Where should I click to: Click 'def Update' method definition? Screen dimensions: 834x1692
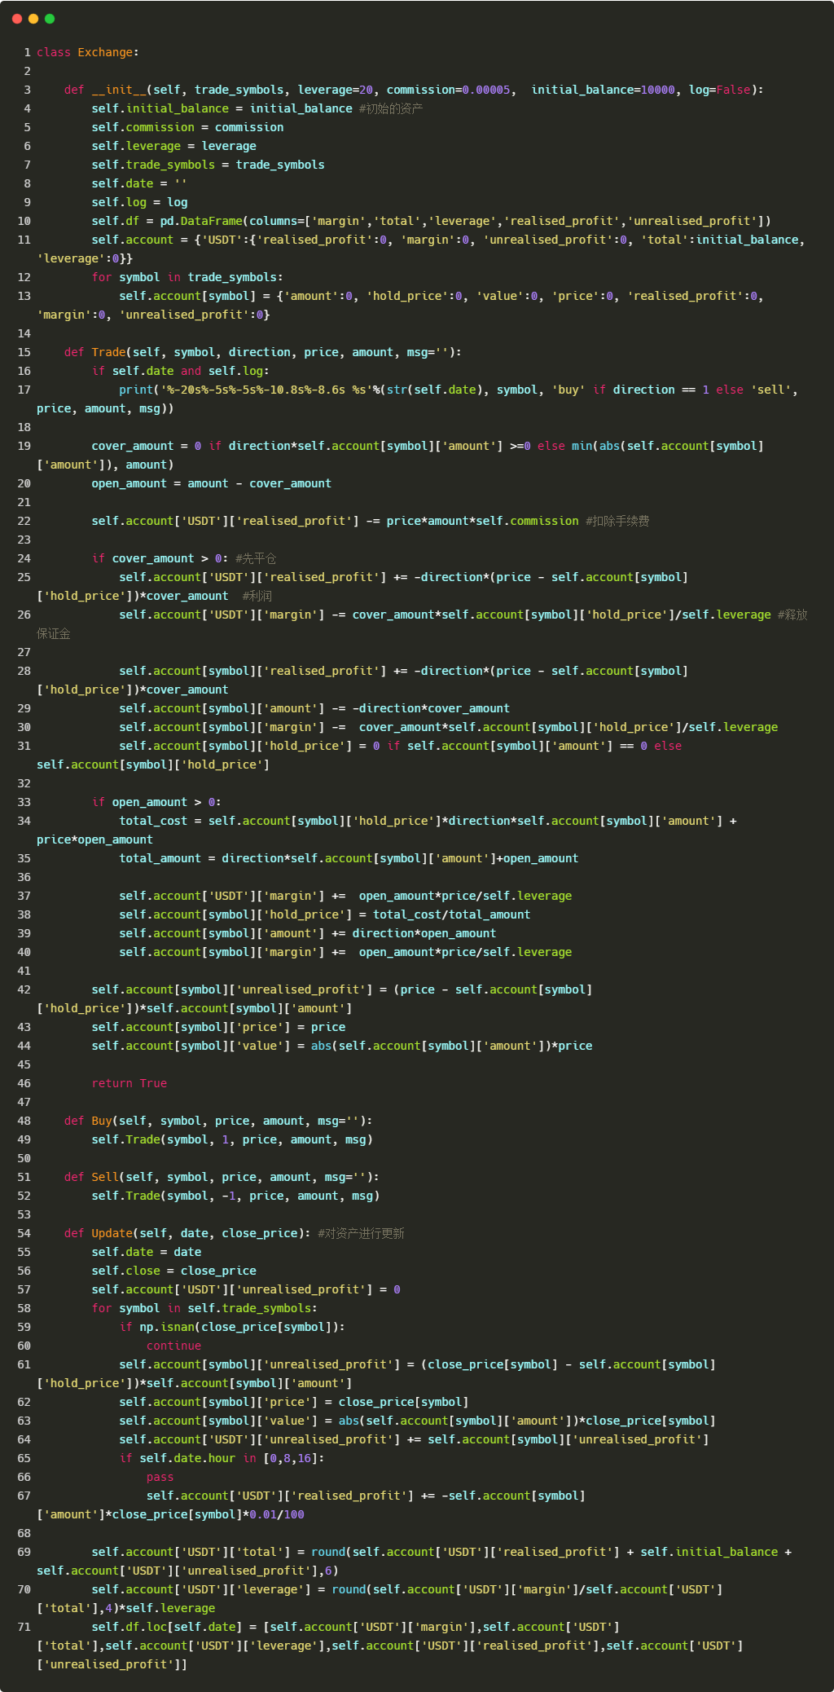(x=98, y=1233)
